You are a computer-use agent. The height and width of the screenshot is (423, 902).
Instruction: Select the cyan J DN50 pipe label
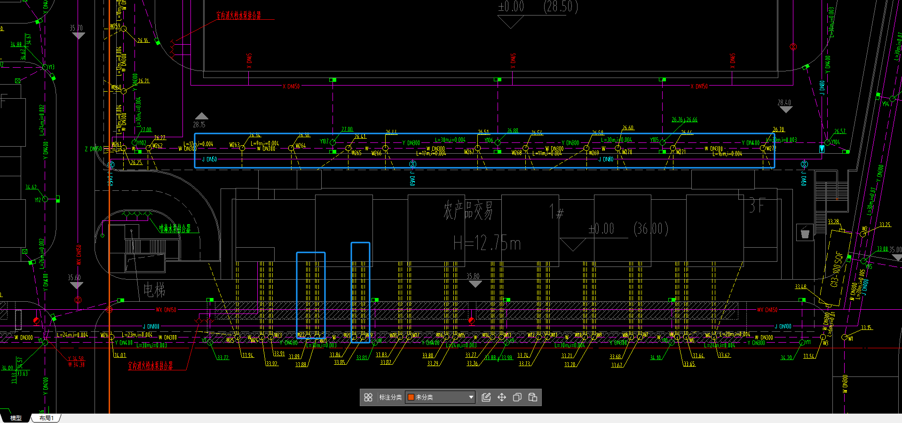[209, 159]
